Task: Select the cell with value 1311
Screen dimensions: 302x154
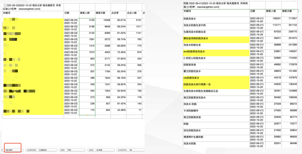Action: point(134,28)
